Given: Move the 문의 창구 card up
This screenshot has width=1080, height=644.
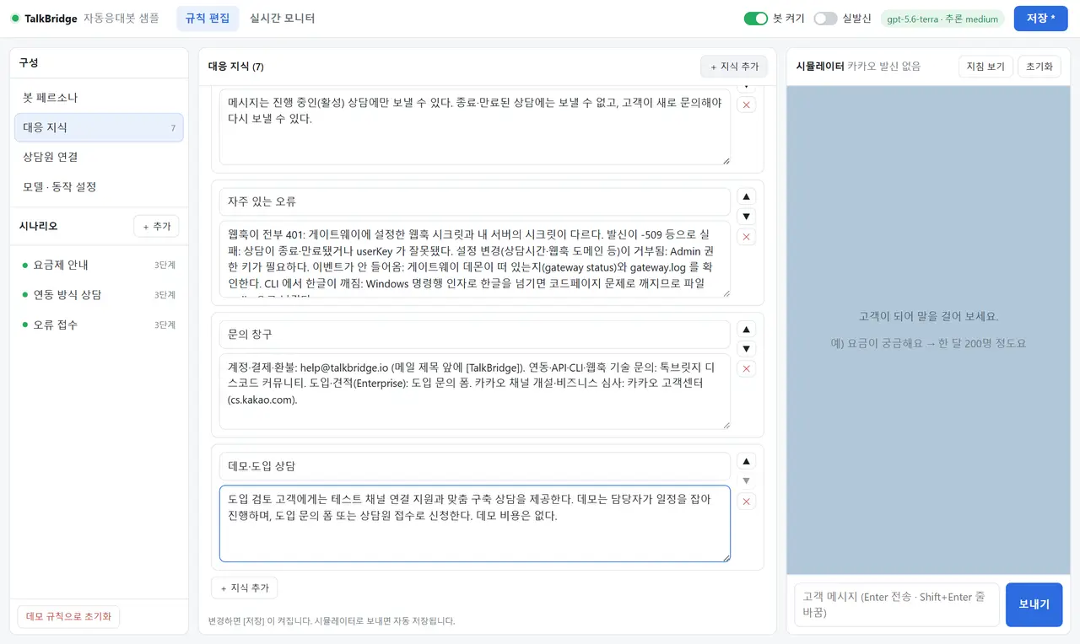Looking at the screenshot, I should tap(746, 329).
